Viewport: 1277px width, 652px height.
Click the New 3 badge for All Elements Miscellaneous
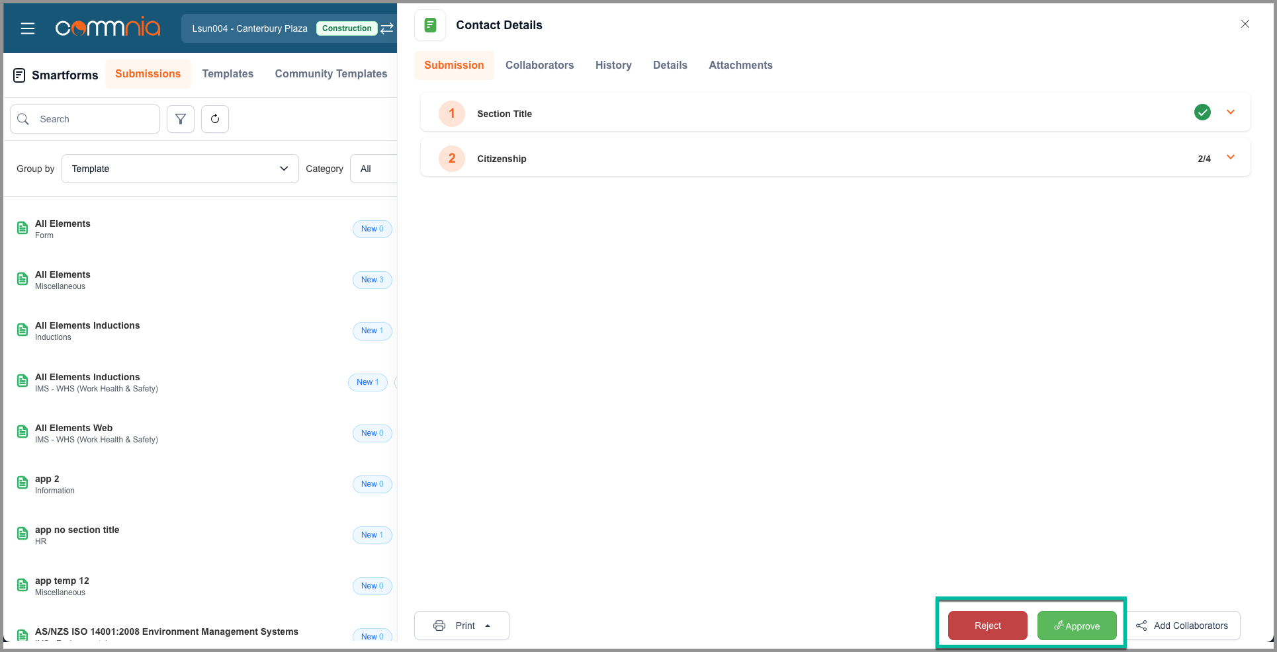(x=373, y=280)
